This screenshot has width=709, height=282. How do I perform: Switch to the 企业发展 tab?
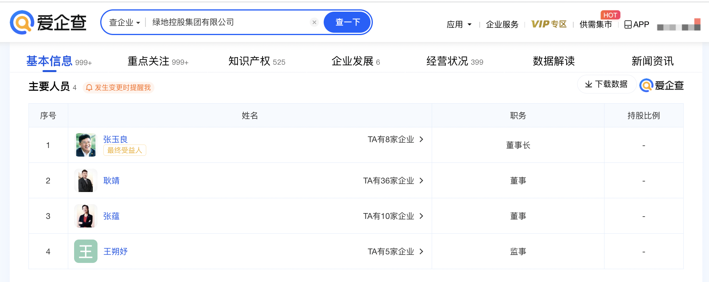click(x=356, y=61)
